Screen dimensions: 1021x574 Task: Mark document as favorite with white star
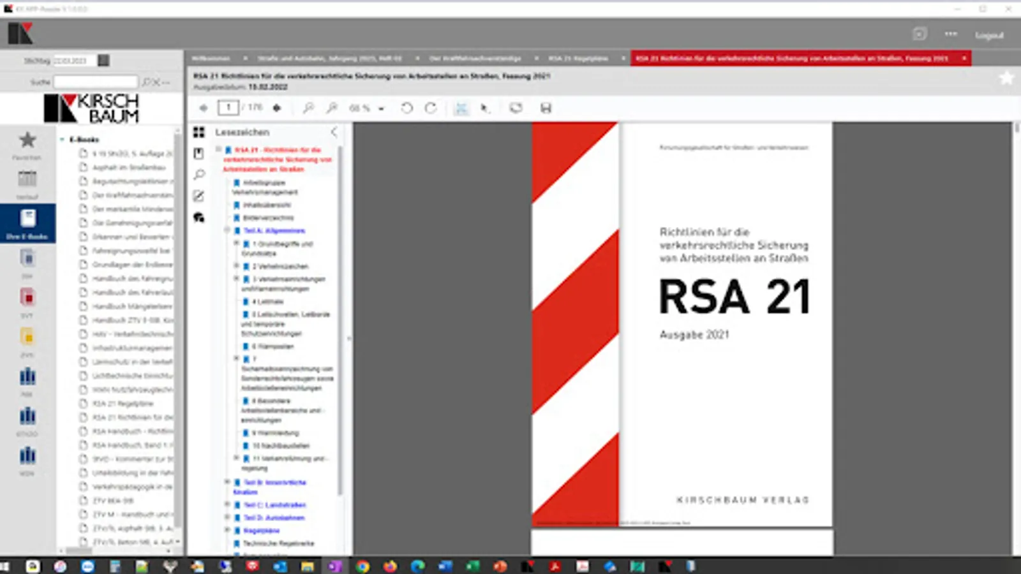(x=1006, y=78)
